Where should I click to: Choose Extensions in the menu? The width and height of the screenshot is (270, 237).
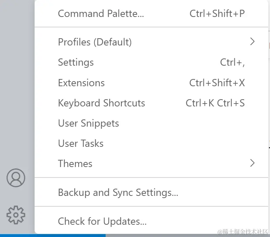coord(81,83)
